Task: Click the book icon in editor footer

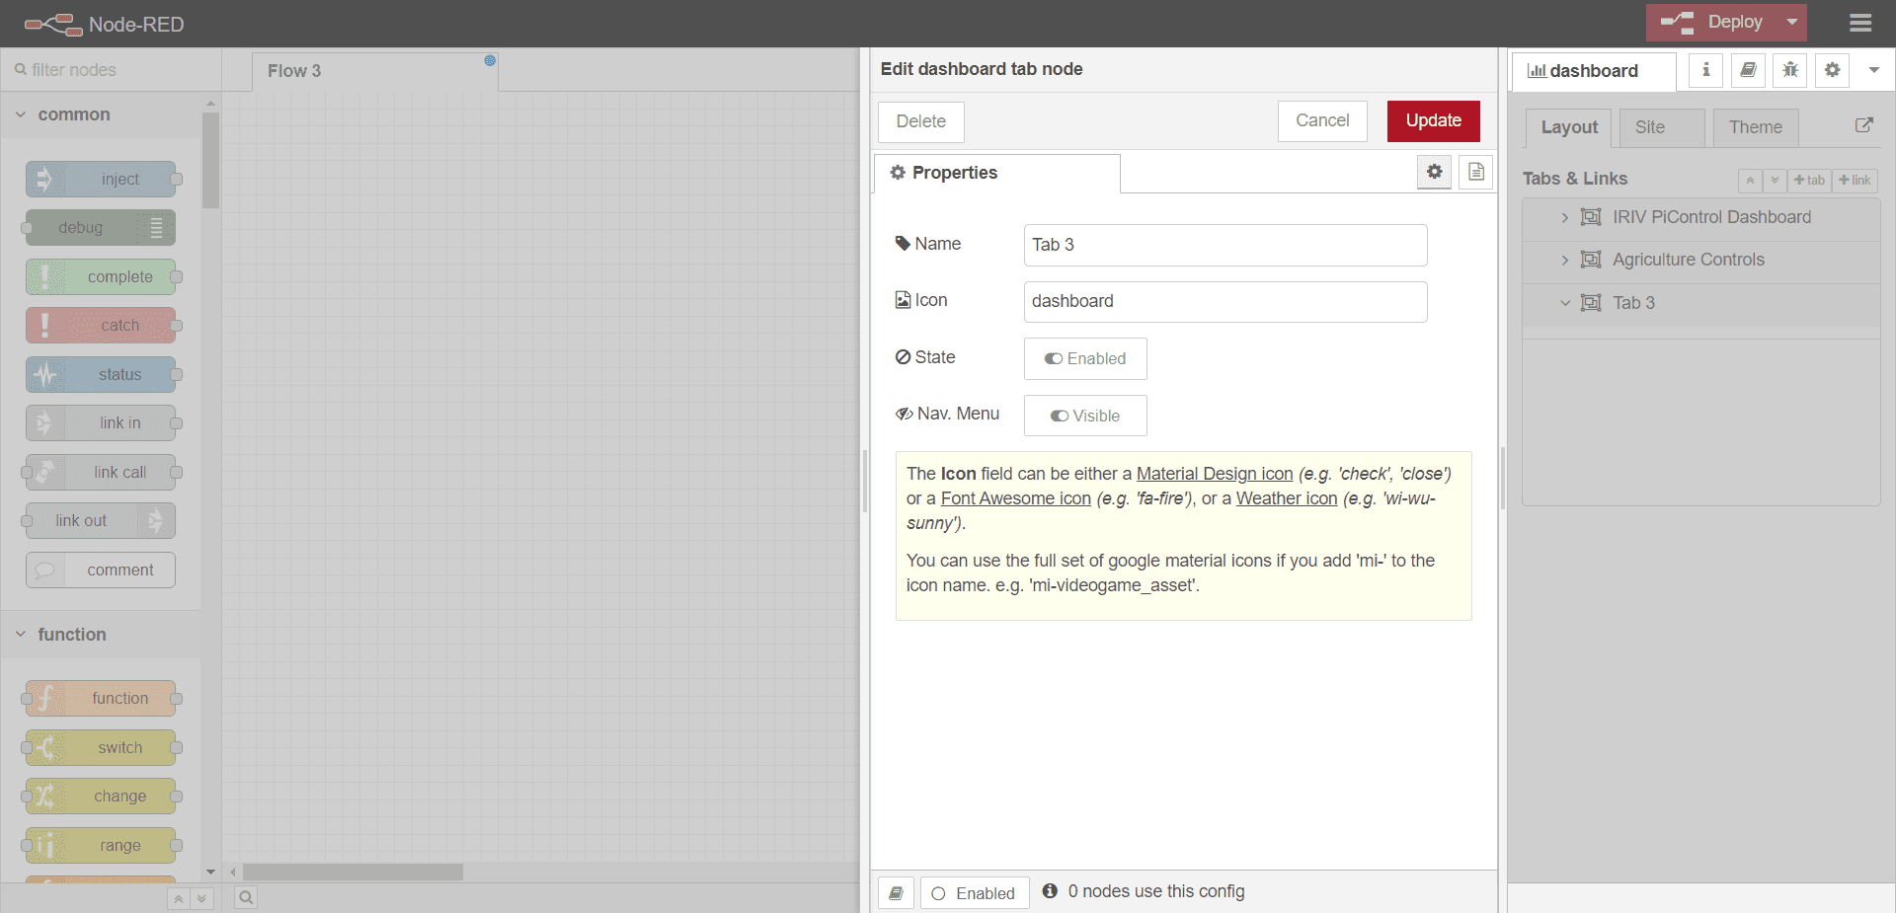Action: (896, 892)
